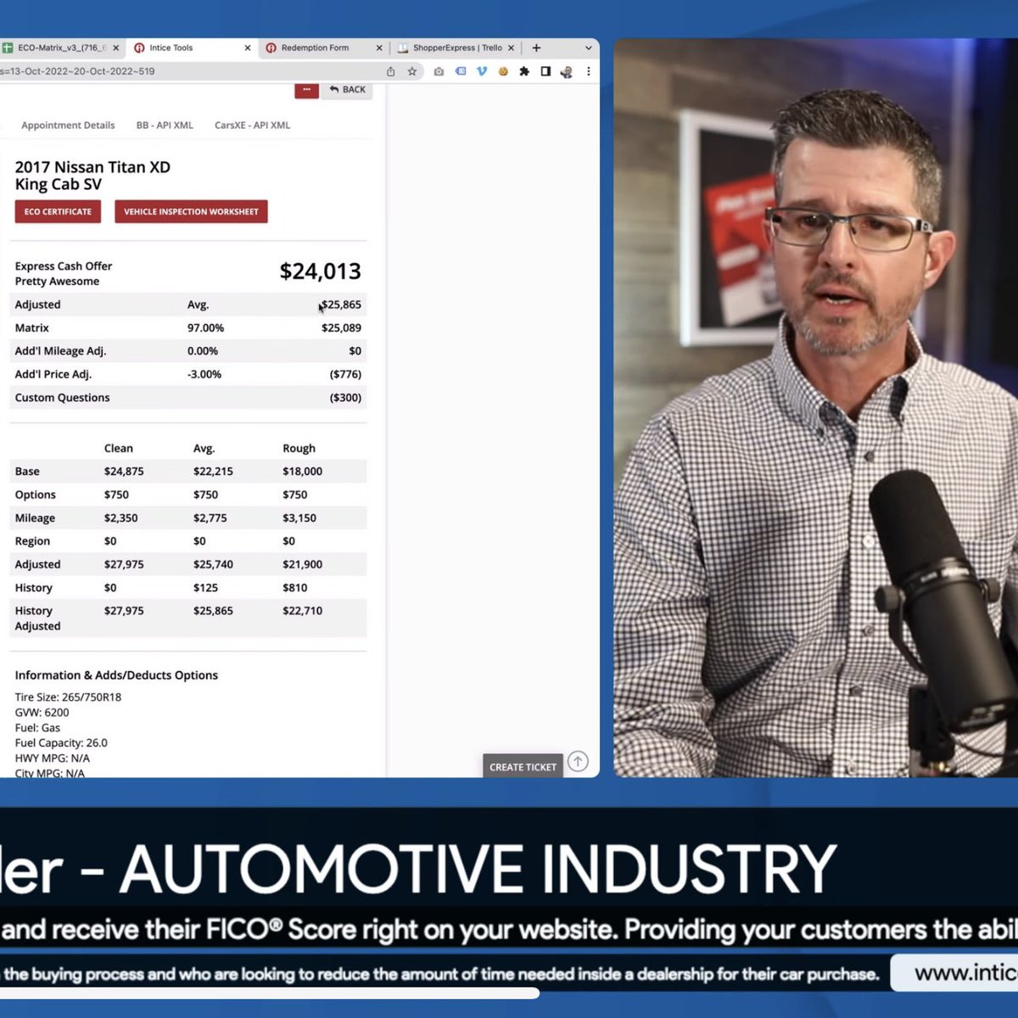Viewport: 1018px width, 1018px height.
Task: Click the Base Avg. $22,215 cell
Action: 213,471
